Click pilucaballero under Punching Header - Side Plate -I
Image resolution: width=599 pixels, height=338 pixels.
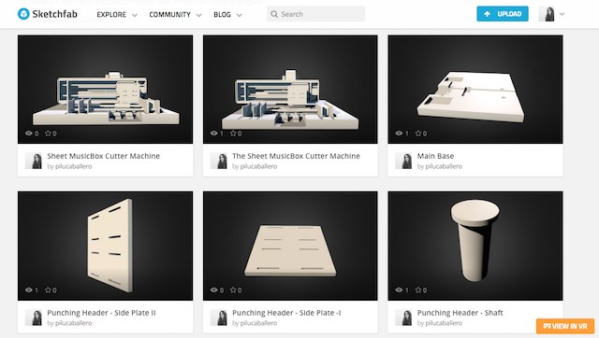258,323
